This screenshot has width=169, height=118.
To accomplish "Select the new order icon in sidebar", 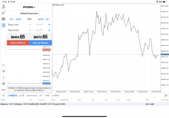I will (3, 25).
